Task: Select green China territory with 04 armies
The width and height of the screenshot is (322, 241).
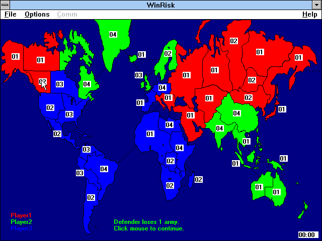Action: pos(236,113)
